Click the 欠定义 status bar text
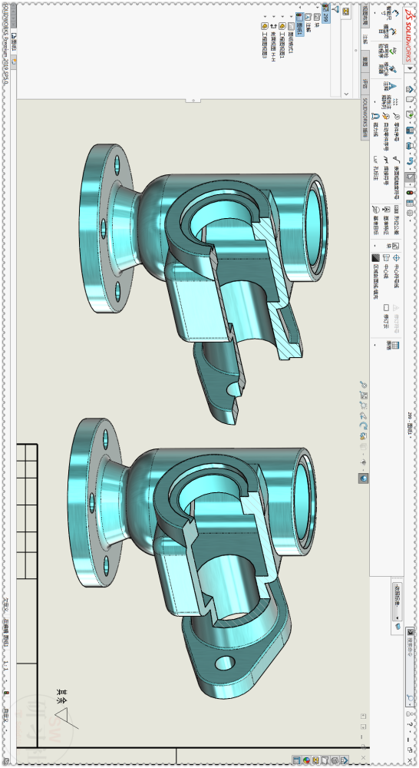 tap(6, 605)
